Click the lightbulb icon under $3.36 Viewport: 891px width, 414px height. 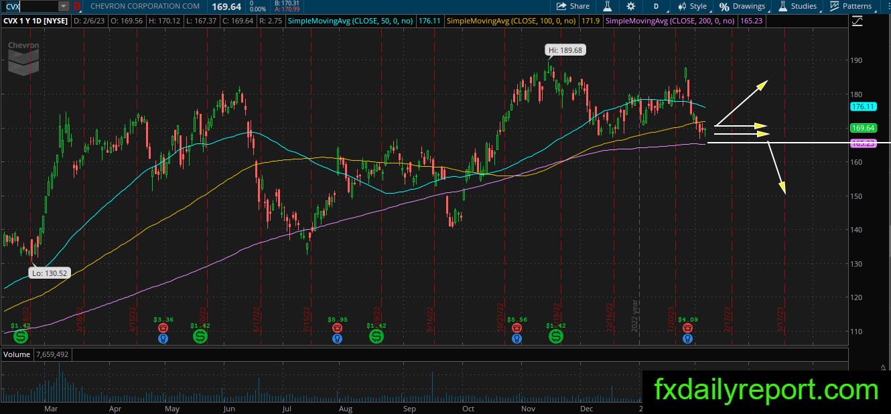tap(163, 338)
